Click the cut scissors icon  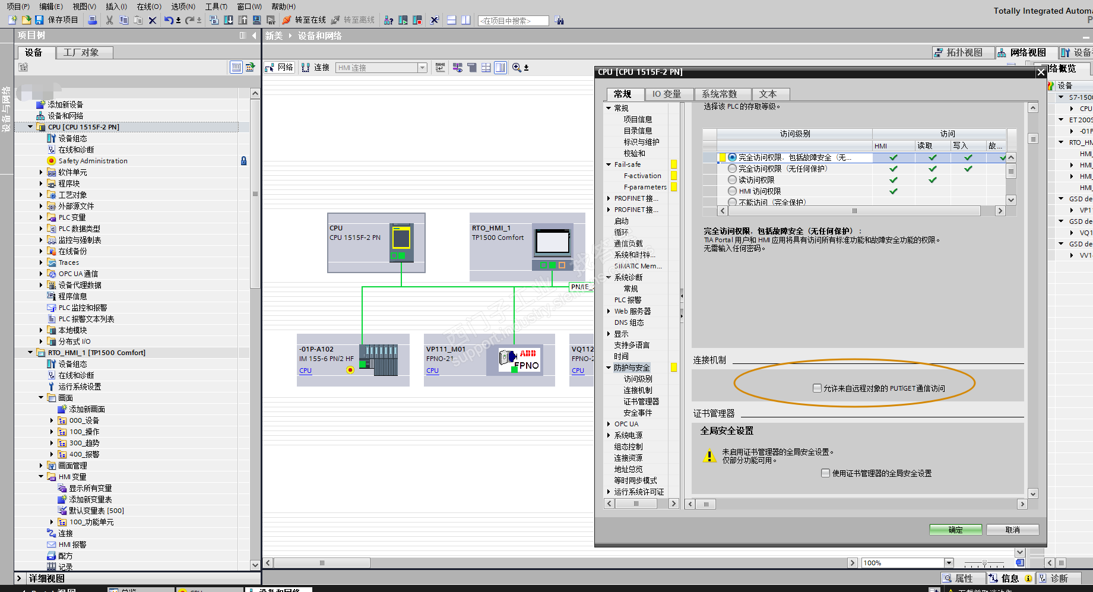coord(109,20)
